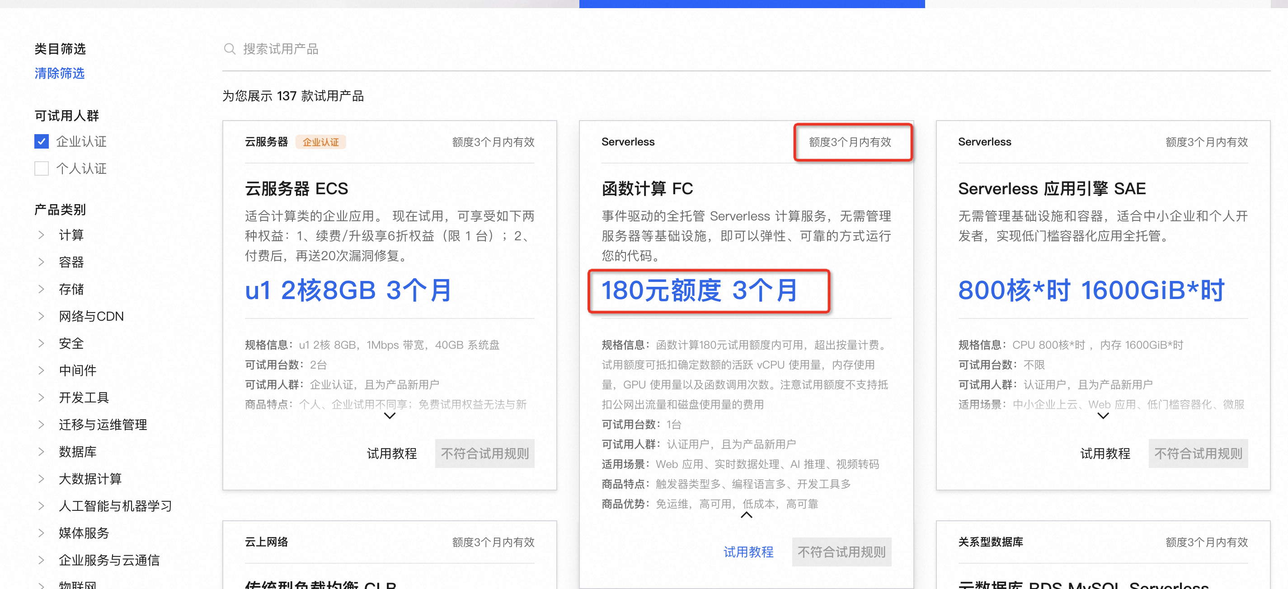Select the 中间件 category label
The image size is (1288, 589).
coord(77,370)
